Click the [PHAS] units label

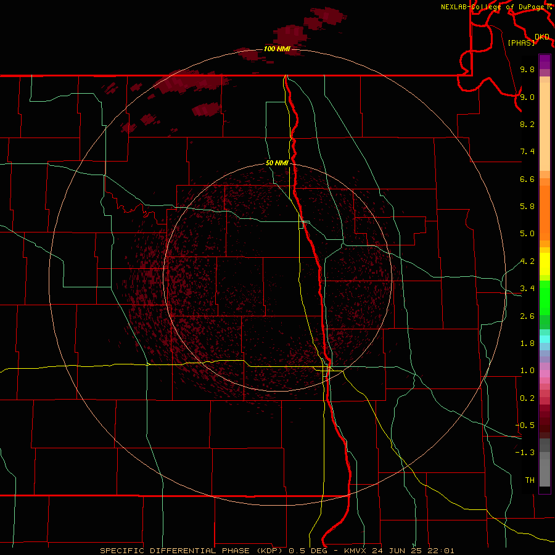(x=521, y=43)
